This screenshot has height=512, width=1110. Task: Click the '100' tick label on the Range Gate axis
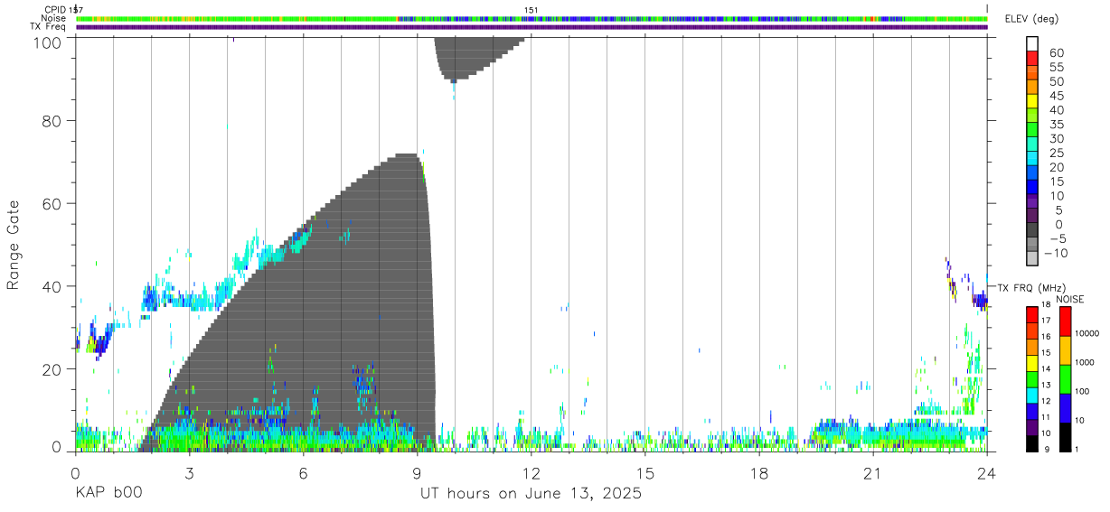(50, 42)
